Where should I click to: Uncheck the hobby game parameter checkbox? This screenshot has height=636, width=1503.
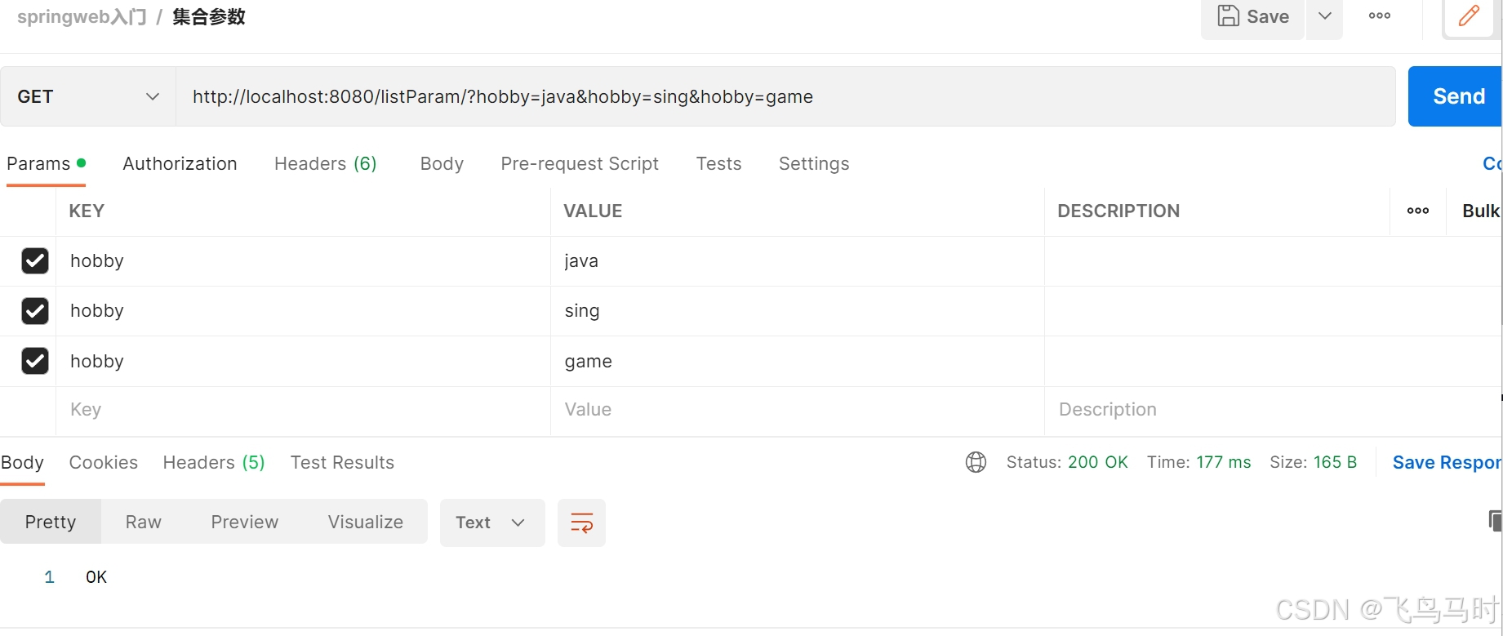(x=35, y=361)
